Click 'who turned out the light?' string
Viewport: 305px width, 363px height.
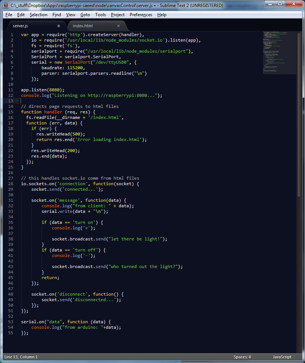143,267
